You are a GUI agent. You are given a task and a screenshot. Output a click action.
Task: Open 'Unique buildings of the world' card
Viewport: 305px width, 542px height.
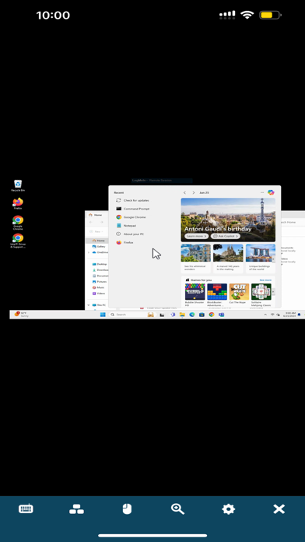(261, 259)
